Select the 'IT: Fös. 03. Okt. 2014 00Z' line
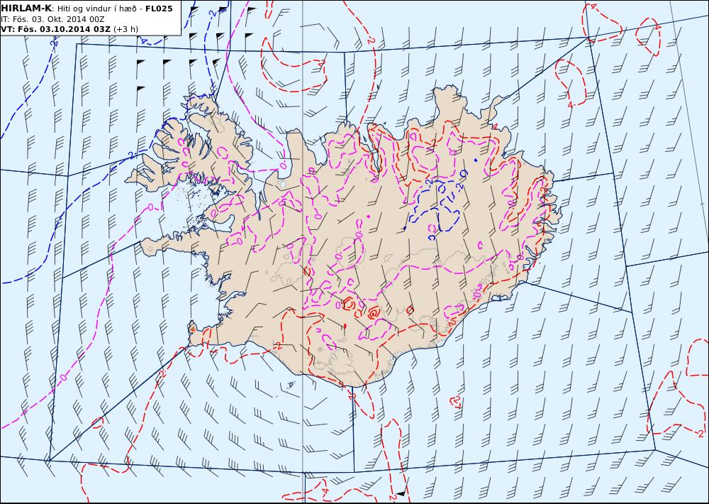The width and height of the screenshot is (709, 504). pyautogui.click(x=53, y=19)
